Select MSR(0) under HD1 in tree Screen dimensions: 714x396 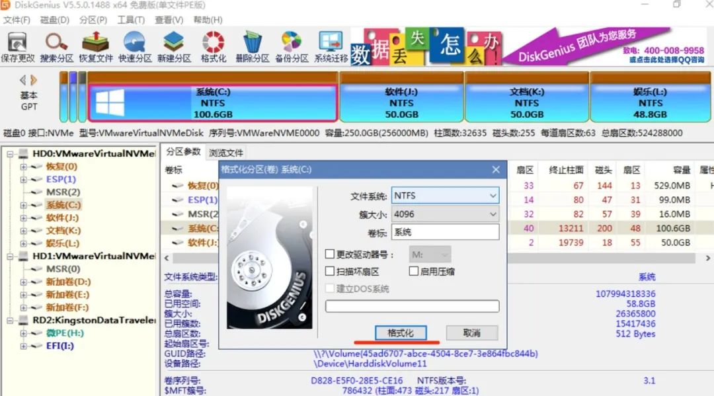click(x=63, y=269)
